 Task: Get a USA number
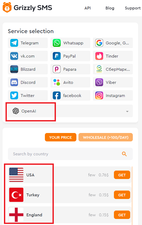pos(122,175)
